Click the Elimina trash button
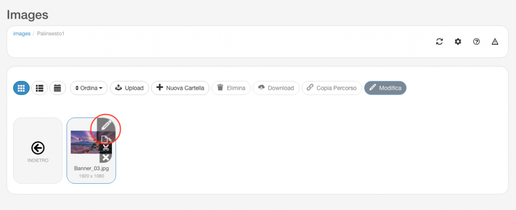The height and width of the screenshot is (210, 516). tap(231, 88)
